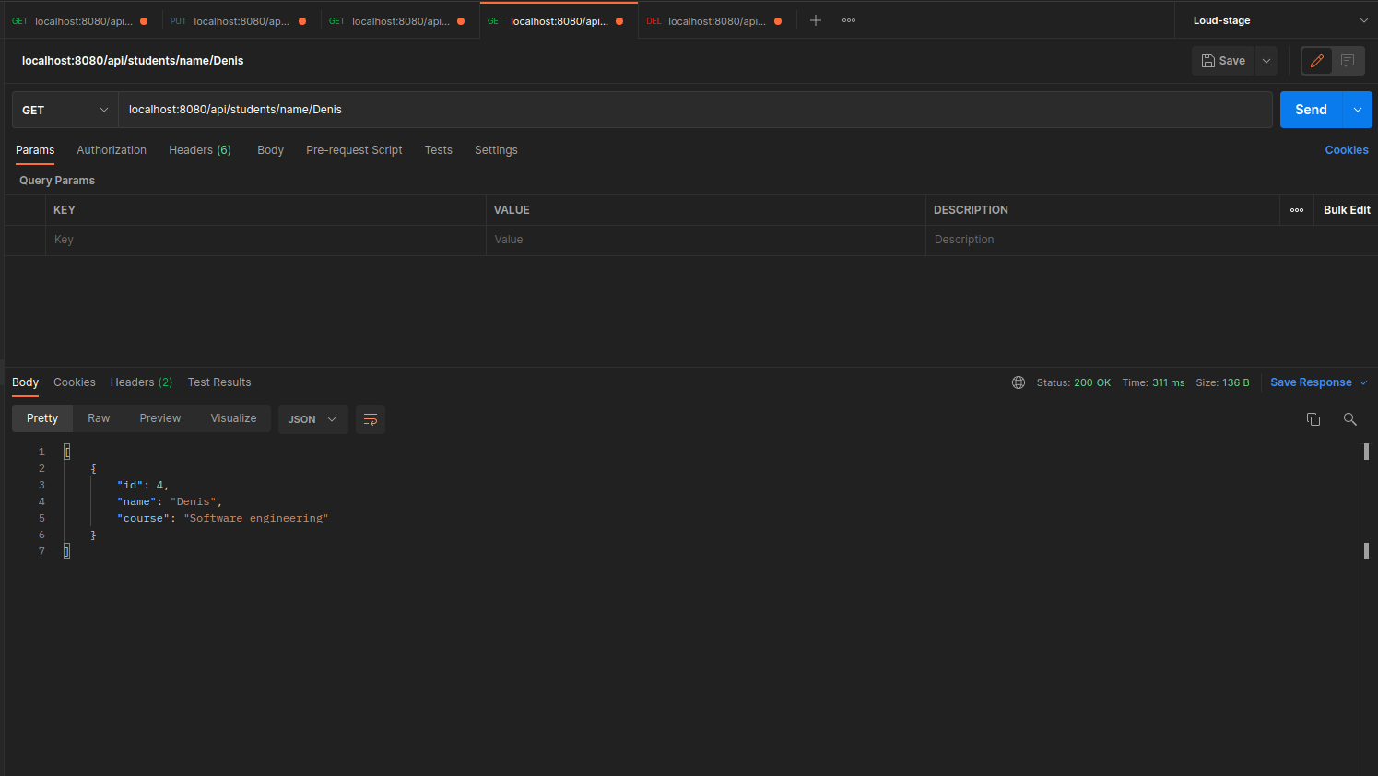Select the Params tab
Viewport: 1378px width, 776px height.
click(35, 150)
